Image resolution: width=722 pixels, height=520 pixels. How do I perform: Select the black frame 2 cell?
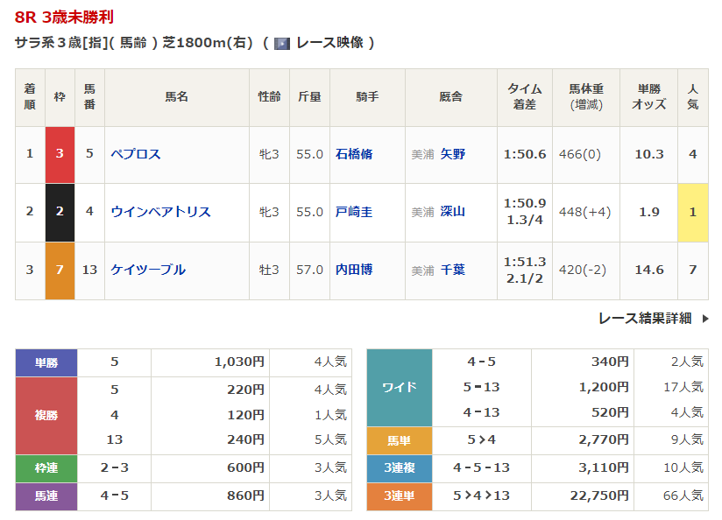pos(60,213)
